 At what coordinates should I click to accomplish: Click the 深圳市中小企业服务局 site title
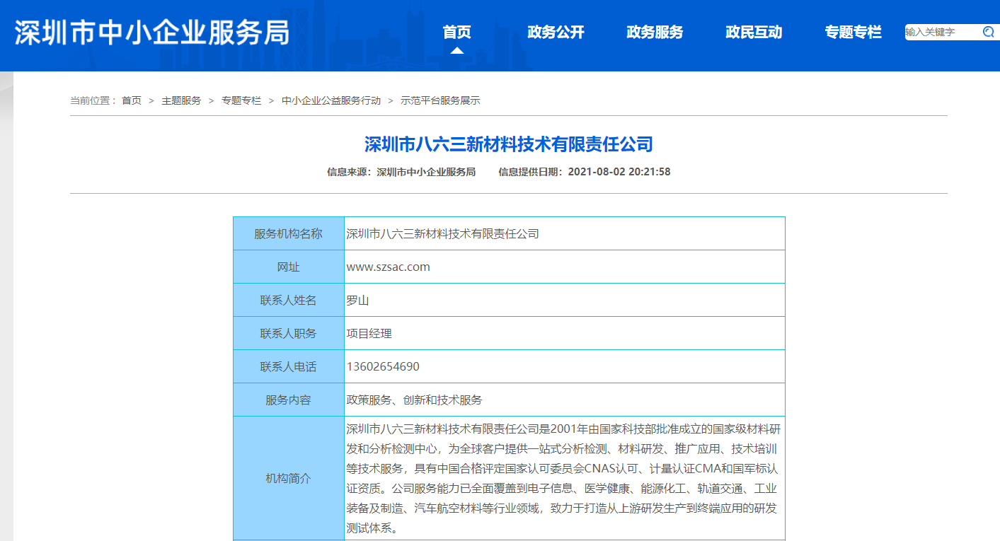point(152,33)
